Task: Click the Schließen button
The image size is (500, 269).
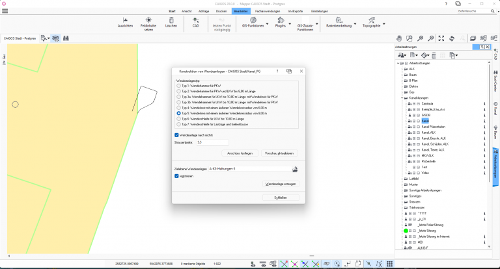Action: pyautogui.click(x=281, y=198)
